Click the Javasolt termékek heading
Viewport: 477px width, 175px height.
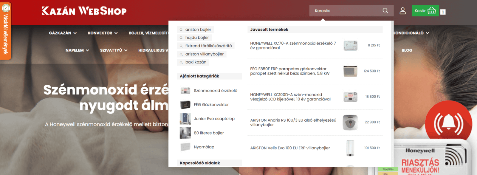pos(269,30)
